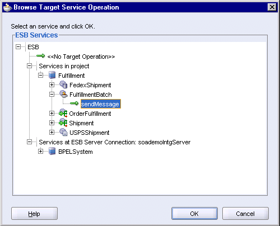Collapse the root ESB node
This screenshot has width=280, height=226.
pos(18,46)
